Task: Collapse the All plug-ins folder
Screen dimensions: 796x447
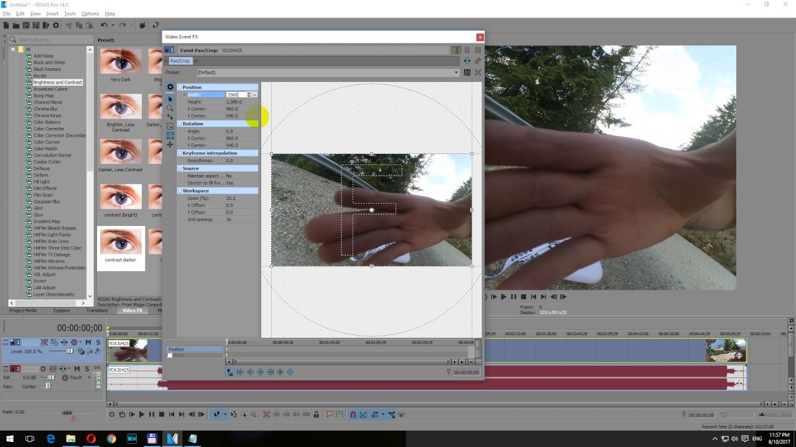Action: point(12,49)
